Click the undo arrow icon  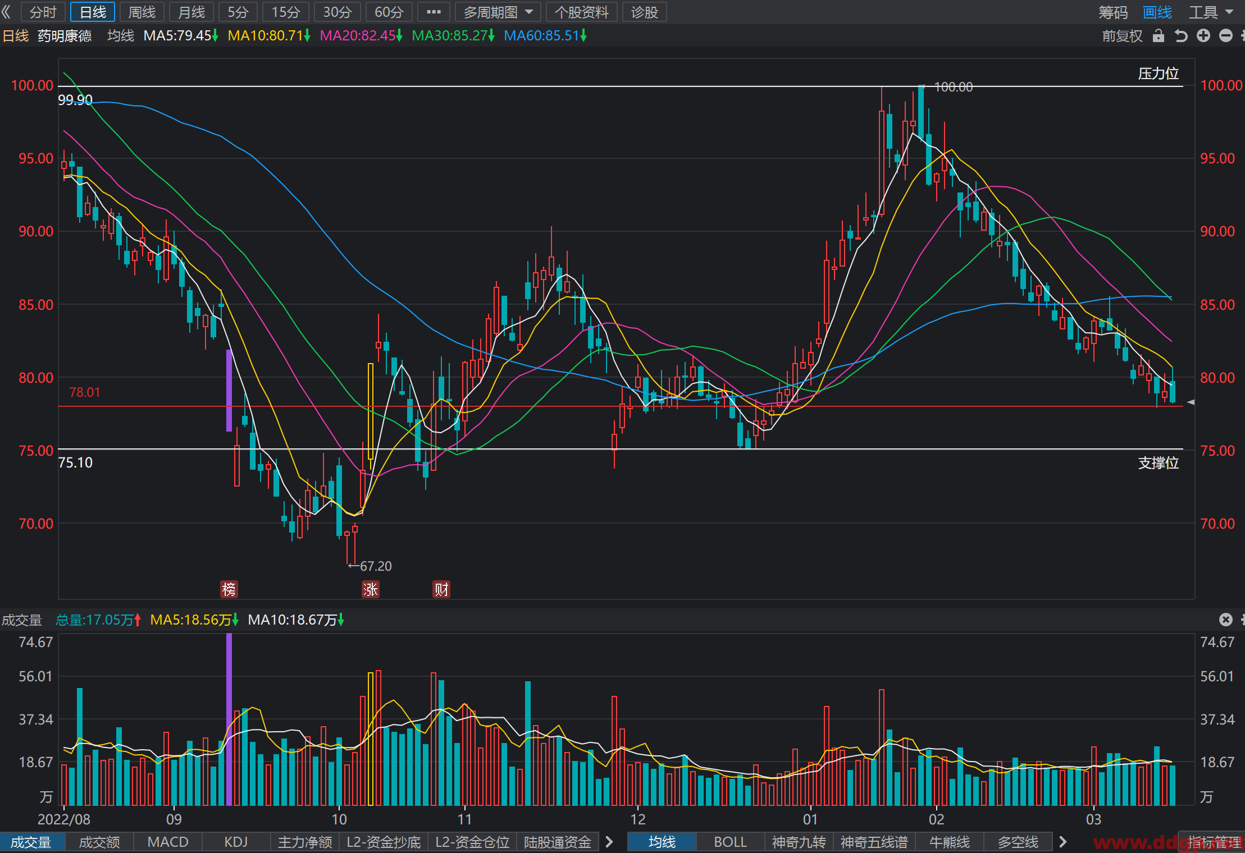pos(1181,36)
